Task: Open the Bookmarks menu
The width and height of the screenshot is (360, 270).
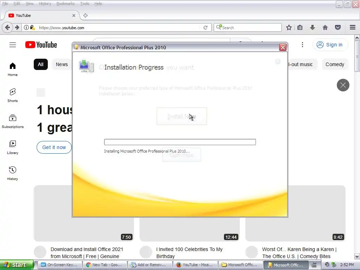Action: pyautogui.click(x=65, y=4)
